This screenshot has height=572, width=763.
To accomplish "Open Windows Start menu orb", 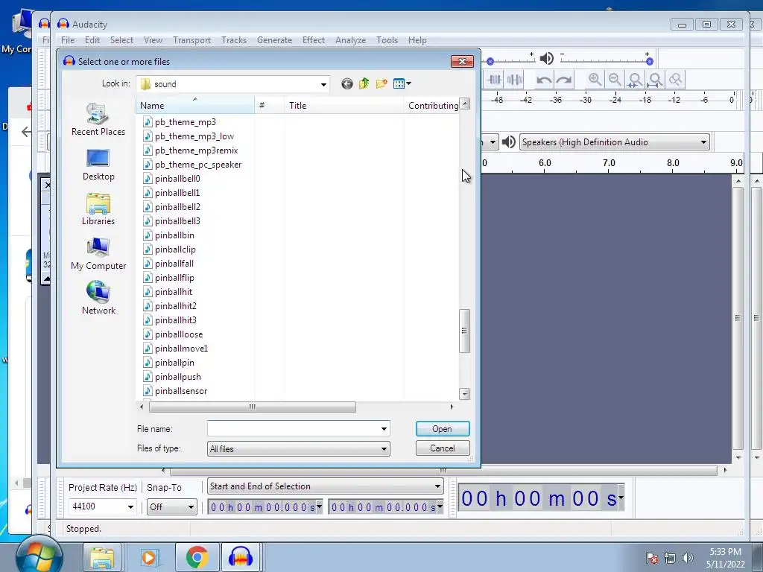I will tap(39, 556).
